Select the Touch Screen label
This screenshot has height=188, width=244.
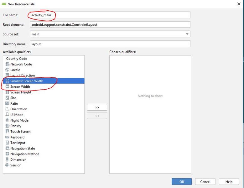click(20, 132)
